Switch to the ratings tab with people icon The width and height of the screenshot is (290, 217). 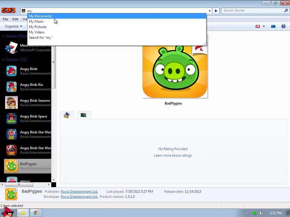click(x=67, y=115)
